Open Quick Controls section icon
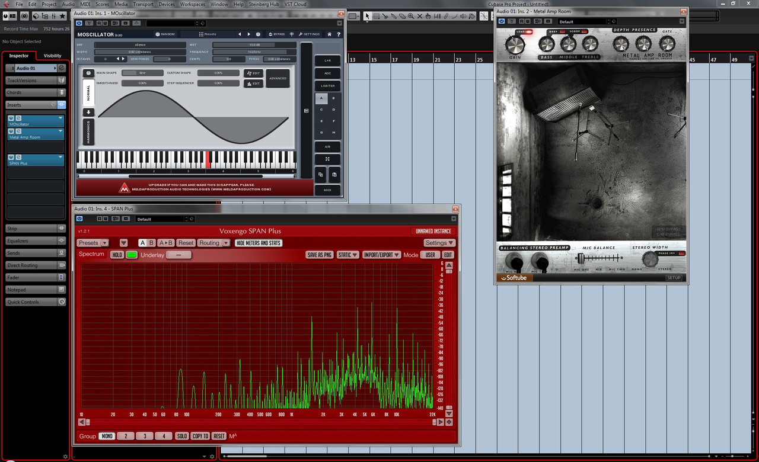Viewport: 759px width, 462px height. (61, 301)
